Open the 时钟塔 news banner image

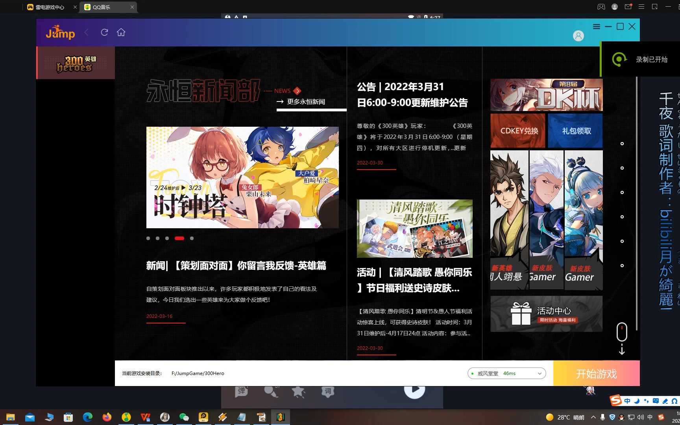(x=242, y=177)
